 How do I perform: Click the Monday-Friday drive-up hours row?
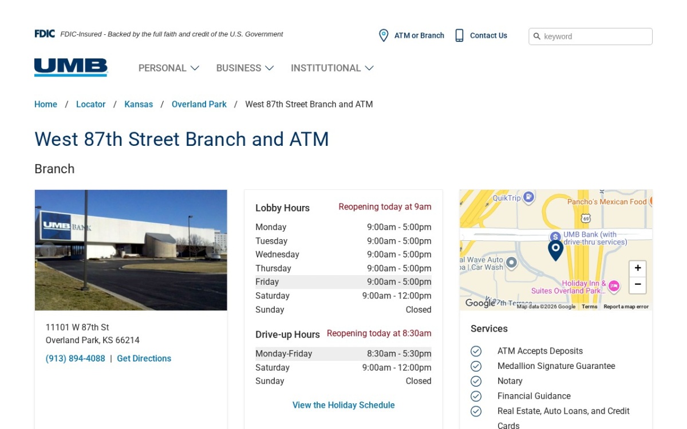343,353
